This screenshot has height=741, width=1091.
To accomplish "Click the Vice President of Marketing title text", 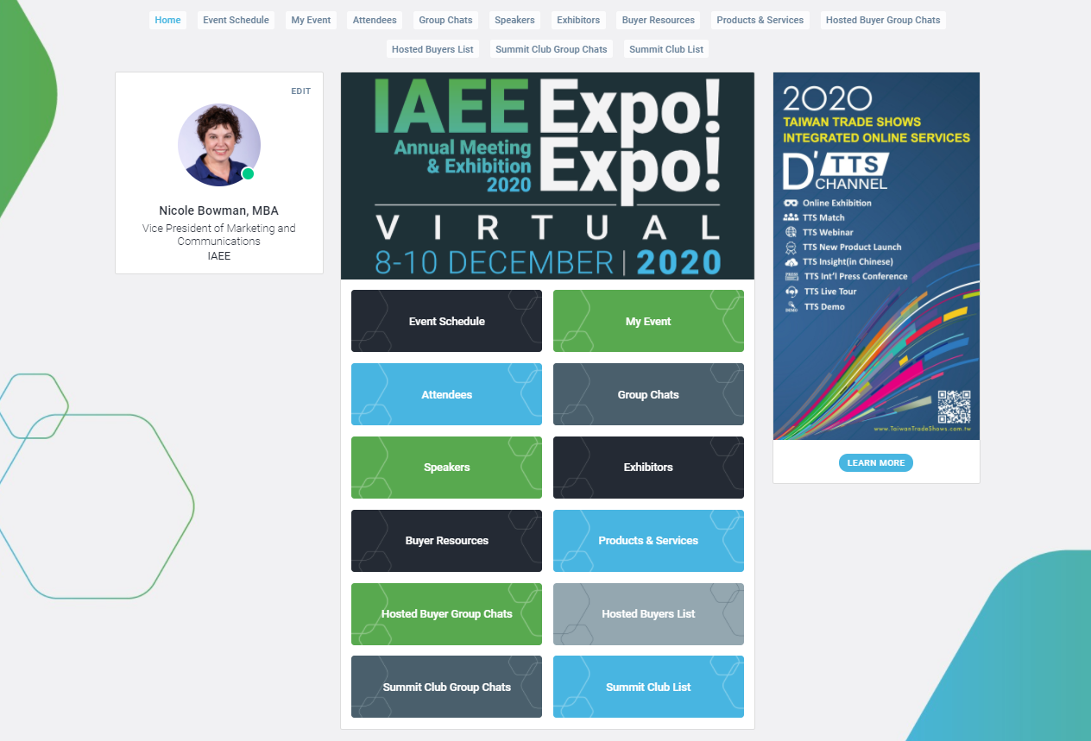I will tap(219, 235).
